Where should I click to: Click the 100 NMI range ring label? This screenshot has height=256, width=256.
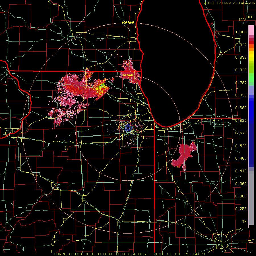[x=128, y=22]
